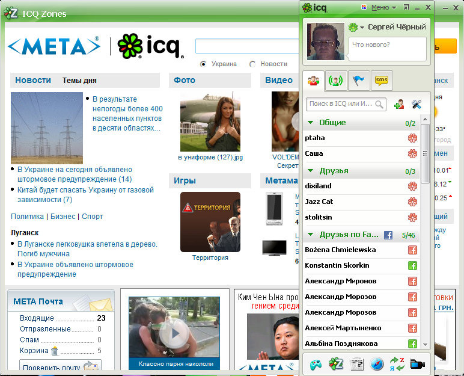This screenshot has height=376, width=464.
Task: Click the Отправленные mail folder
Action: point(45,329)
